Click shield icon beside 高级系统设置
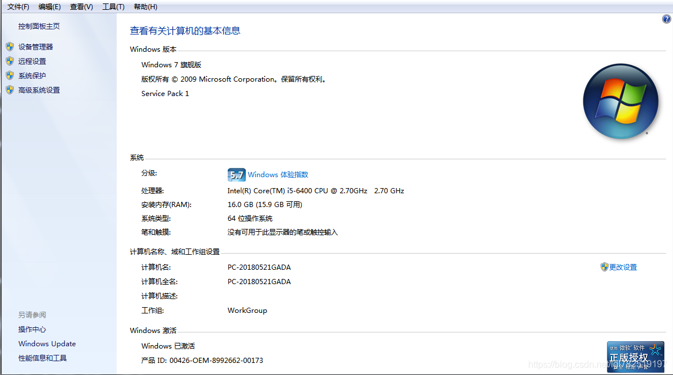The height and width of the screenshot is (375, 673). click(x=10, y=90)
